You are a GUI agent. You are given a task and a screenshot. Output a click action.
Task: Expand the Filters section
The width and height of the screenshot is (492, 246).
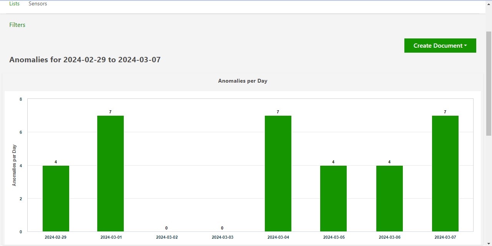[x=17, y=25]
